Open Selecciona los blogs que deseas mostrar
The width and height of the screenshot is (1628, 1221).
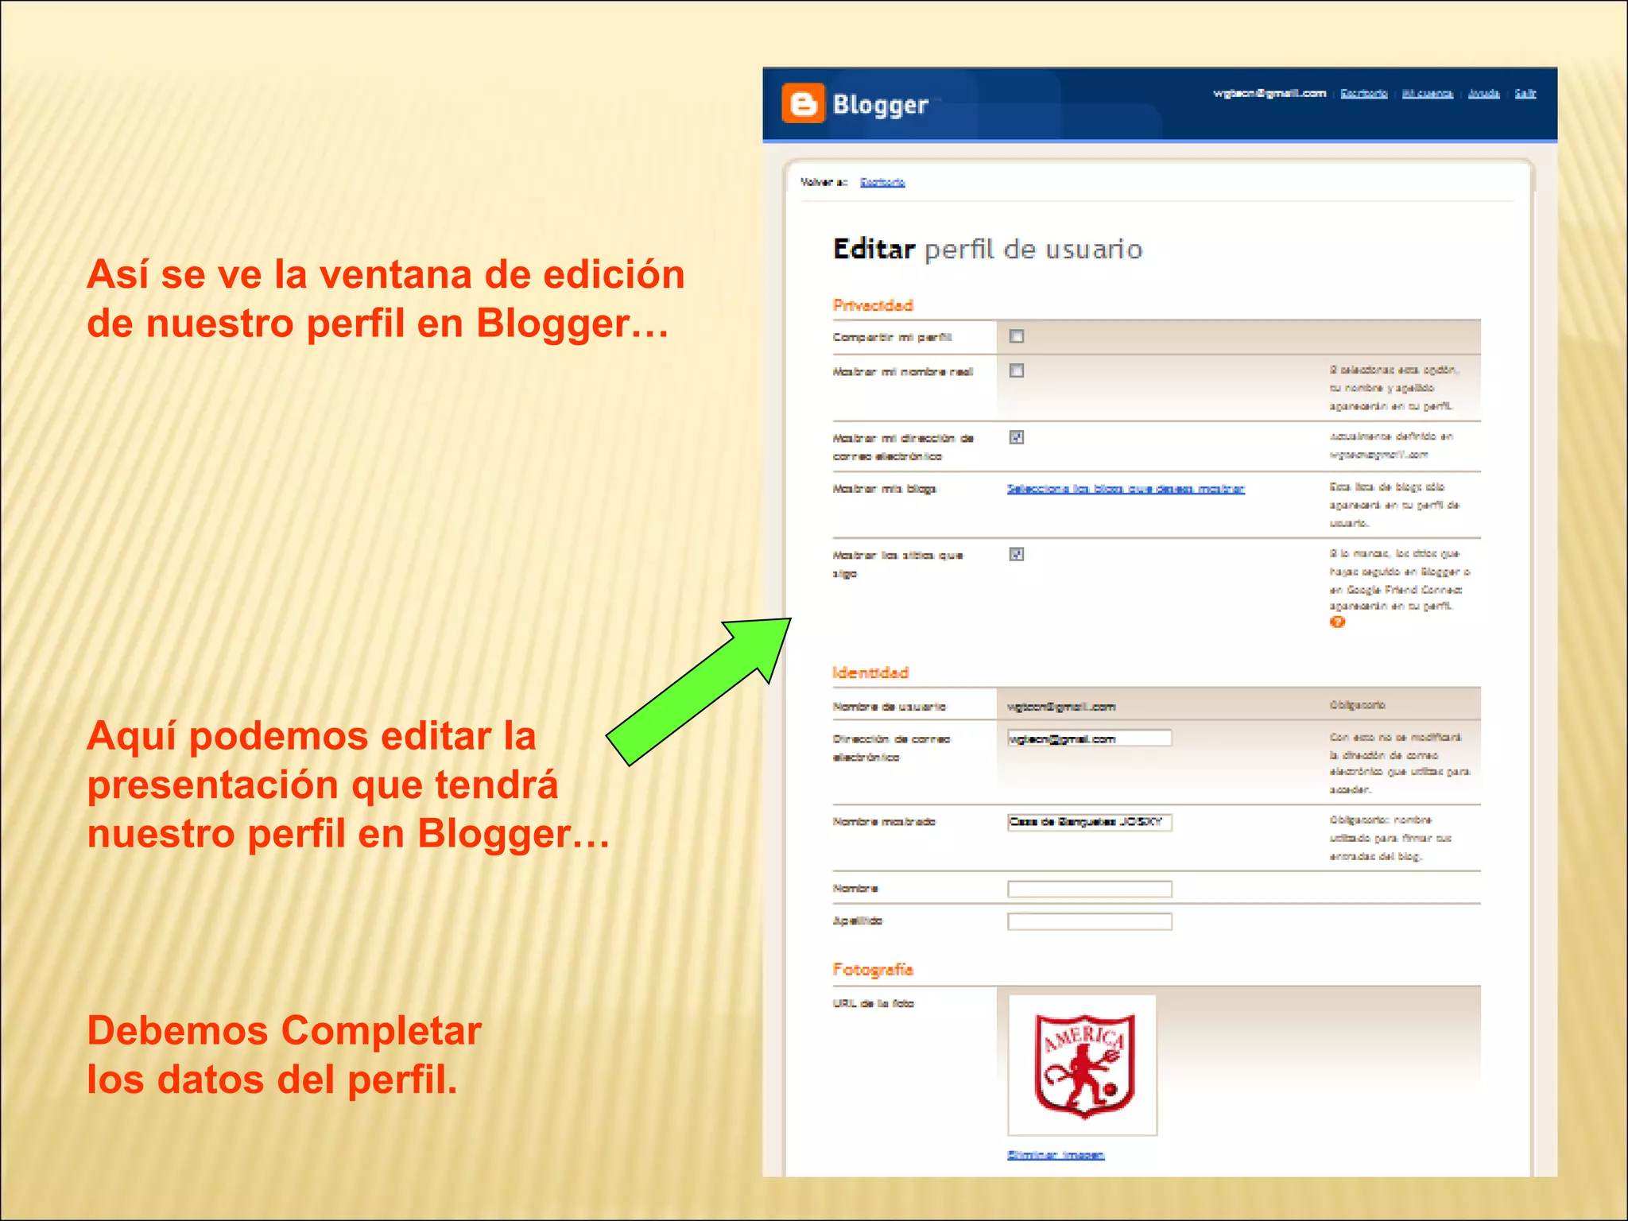1126,489
